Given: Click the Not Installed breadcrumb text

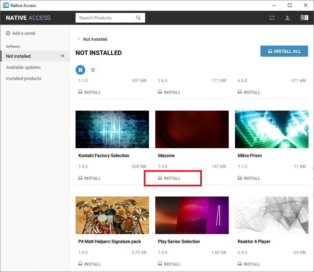Looking at the screenshot, I should [95, 39].
